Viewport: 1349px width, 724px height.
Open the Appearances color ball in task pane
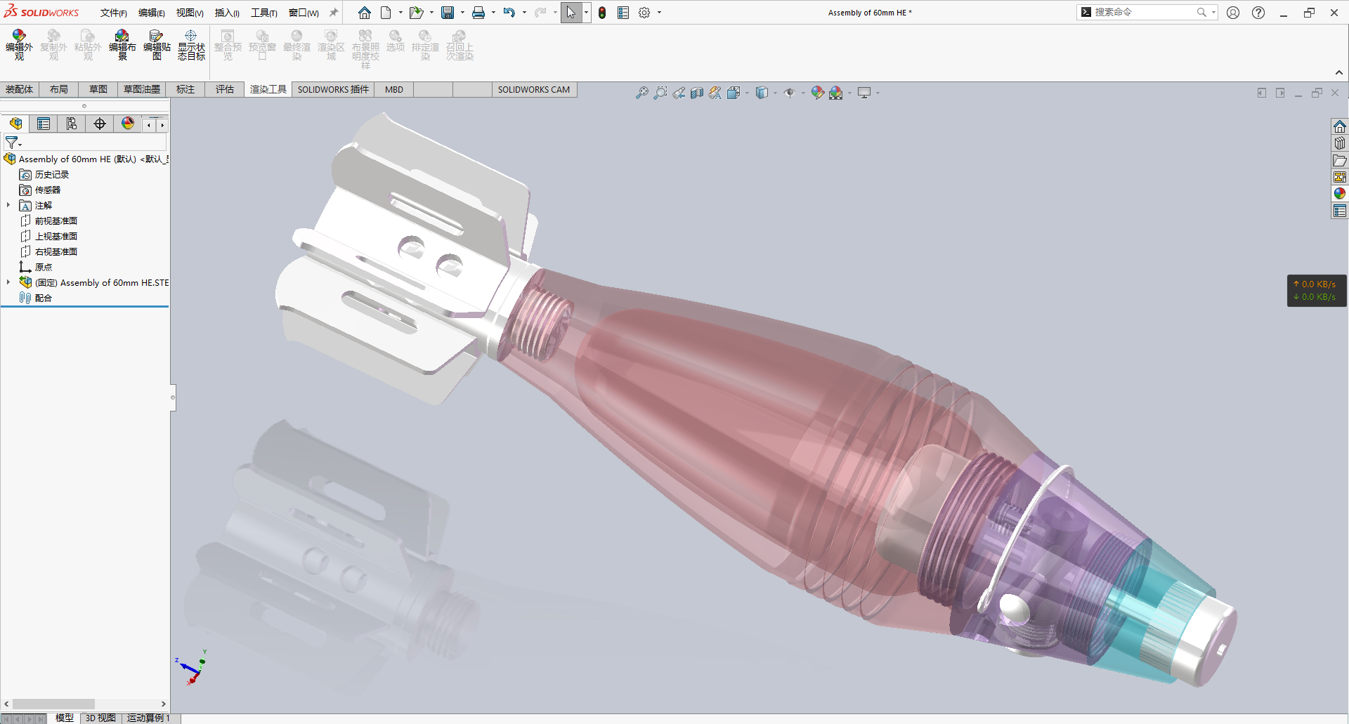pyautogui.click(x=1340, y=194)
